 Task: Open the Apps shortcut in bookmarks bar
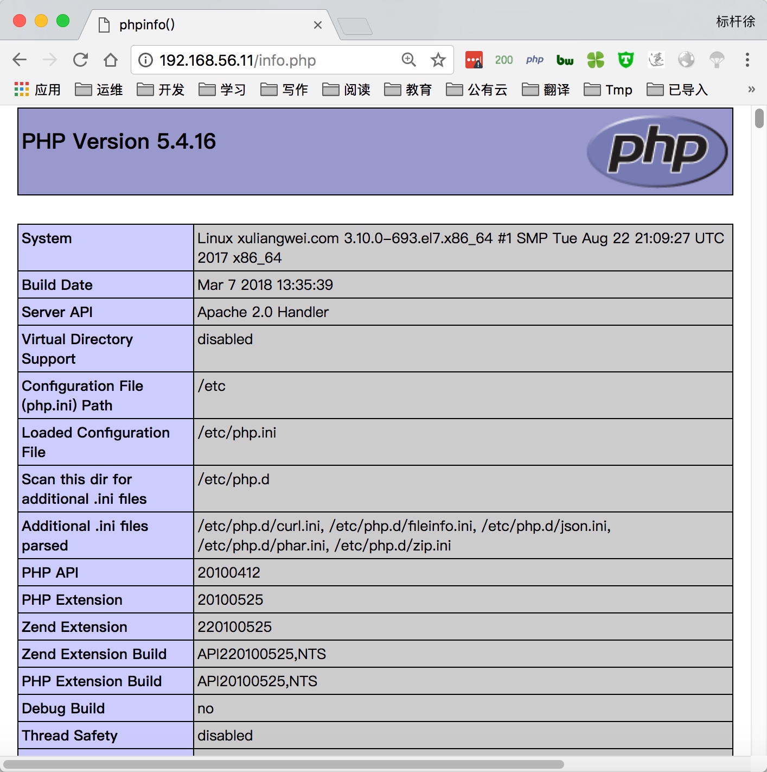coord(37,90)
